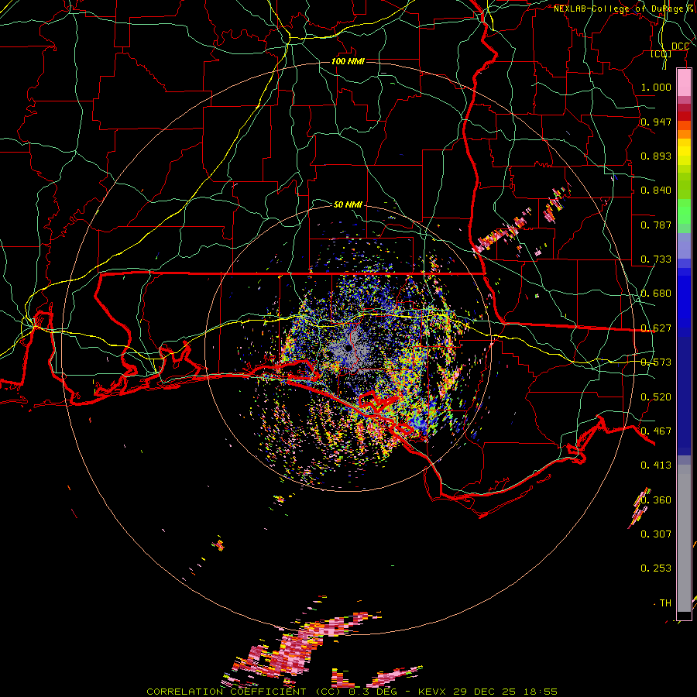
Task: Click the 0.733 legend label
Action: coord(656,259)
